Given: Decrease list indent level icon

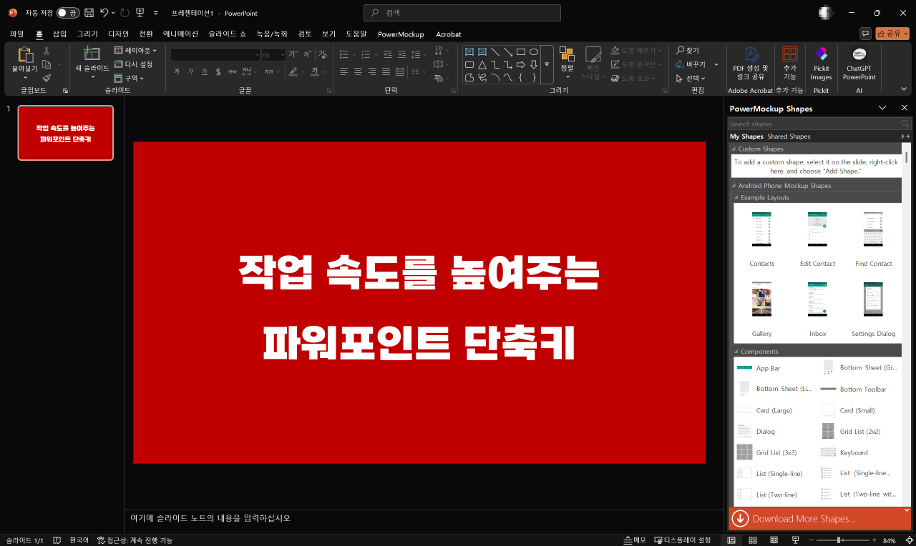Looking at the screenshot, I should pos(387,54).
